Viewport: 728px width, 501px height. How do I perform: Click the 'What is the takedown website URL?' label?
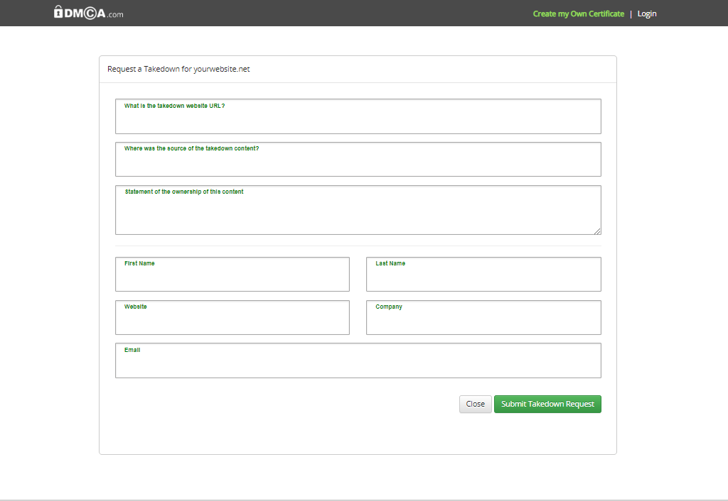(174, 106)
